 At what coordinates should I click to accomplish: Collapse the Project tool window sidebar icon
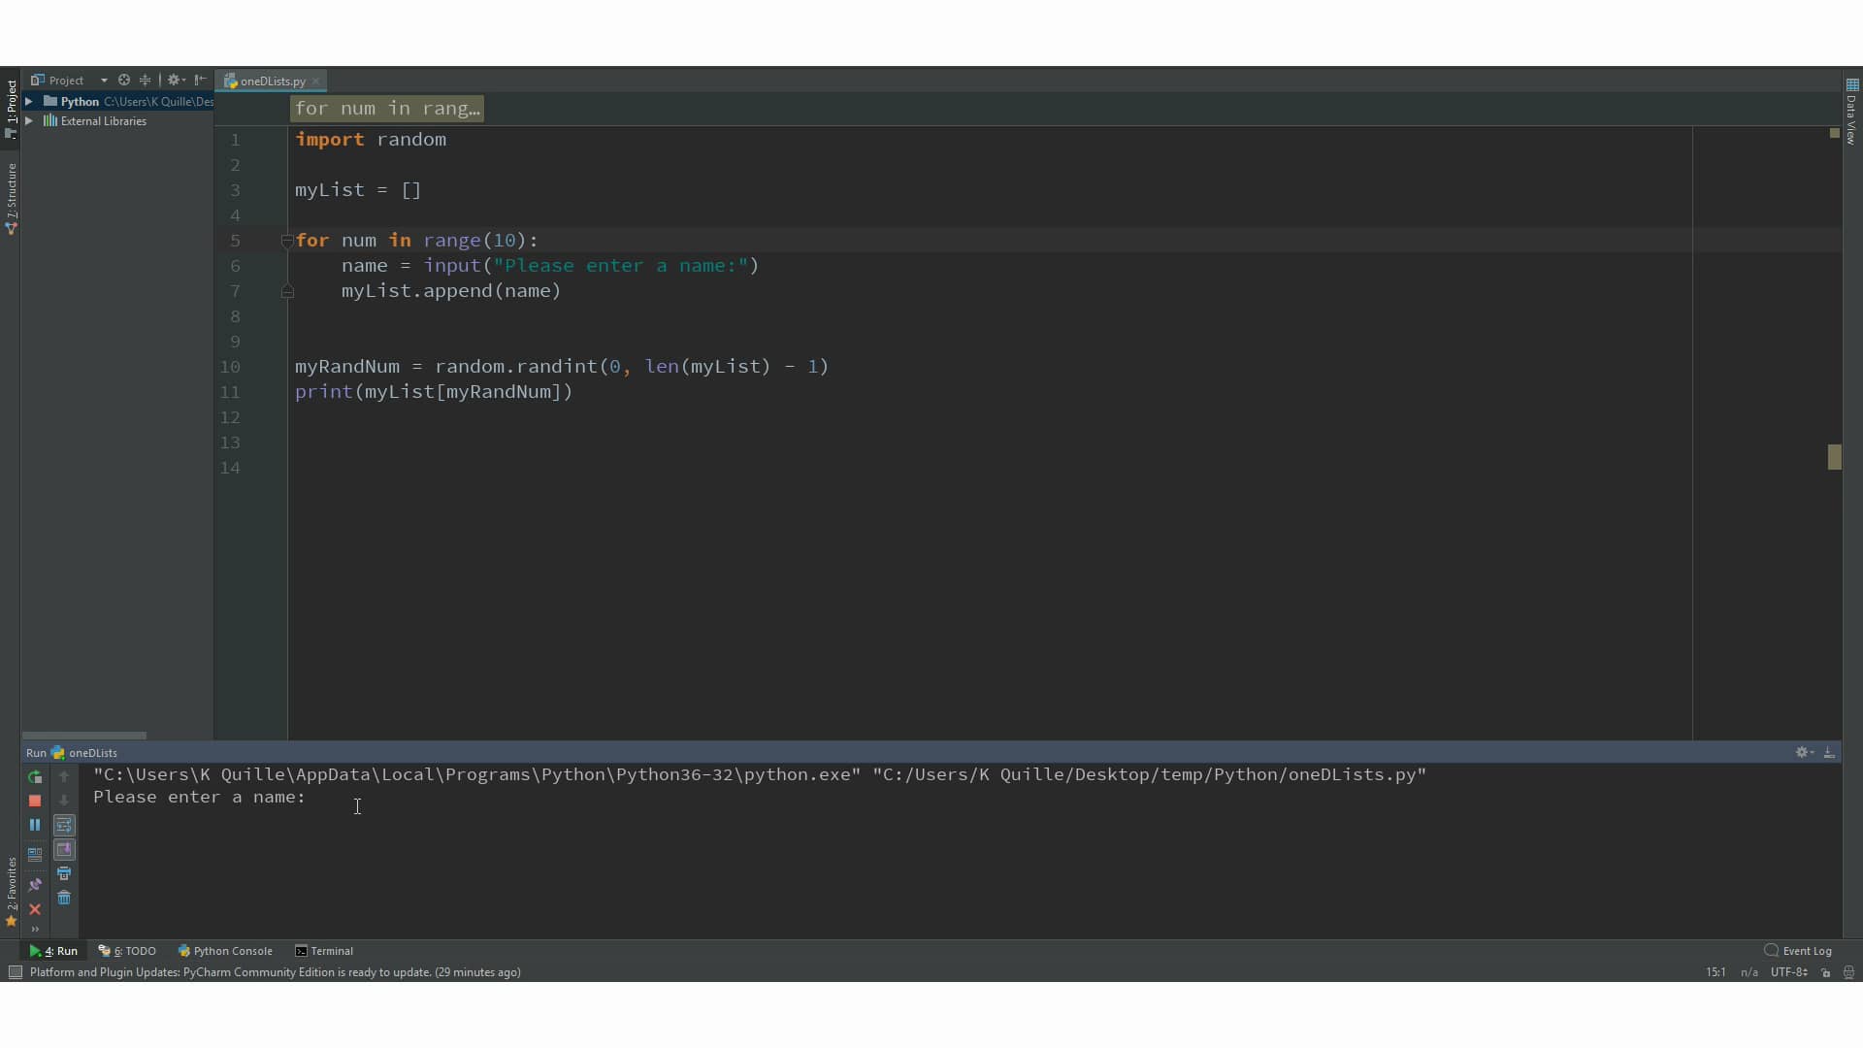pyautogui.click(x=200, y=80)
